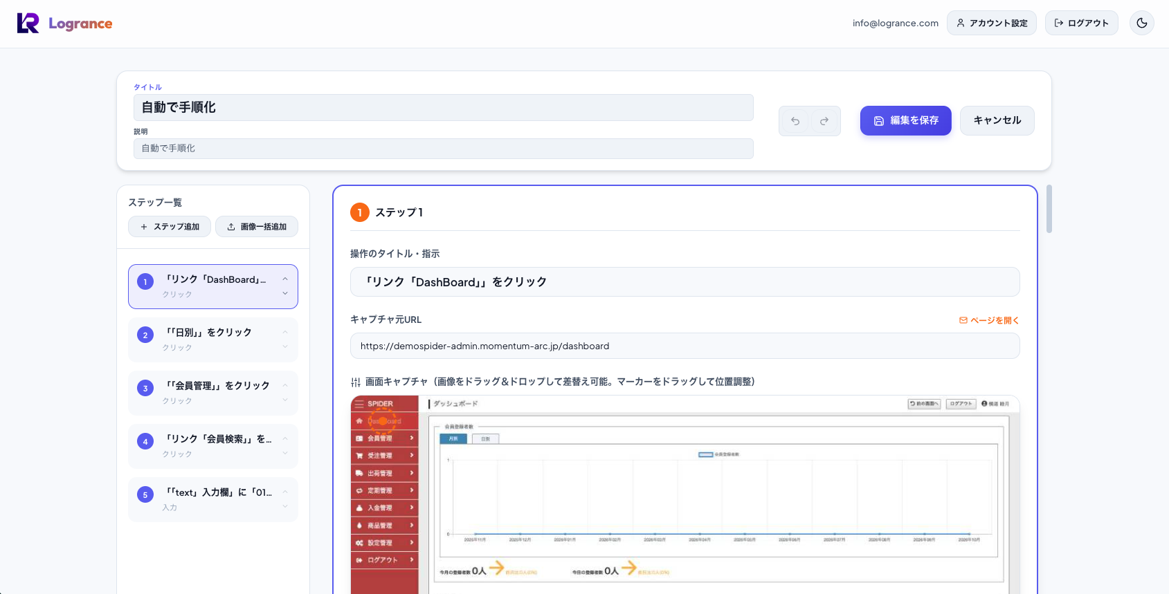
Task: Toggle dark mode with the moon icon
Action: (1142, 23)
